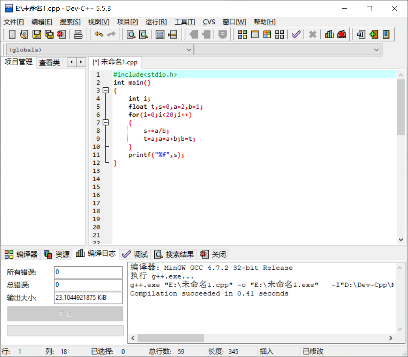The image size is (408, 357).
Task: Click the Profile analysis bar chart icon
Action: [x=329, y=34]
